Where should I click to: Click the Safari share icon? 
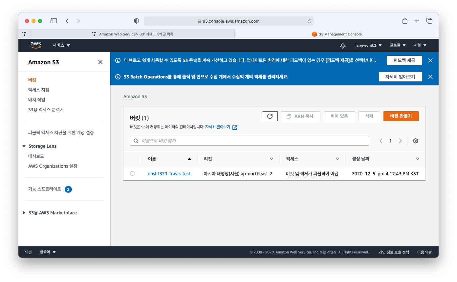405,21
